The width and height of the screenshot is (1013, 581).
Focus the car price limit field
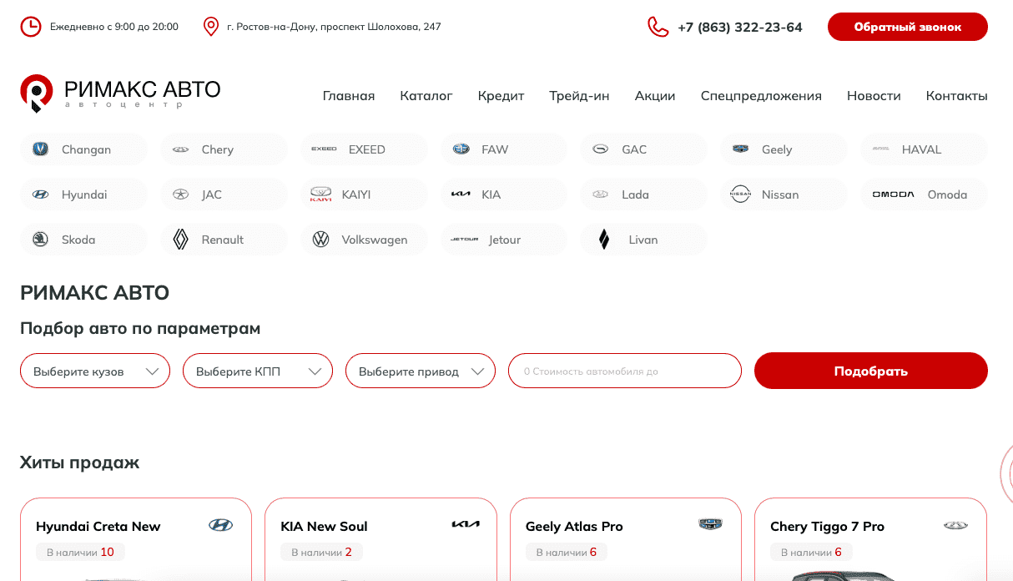click(x=625, y=371)
